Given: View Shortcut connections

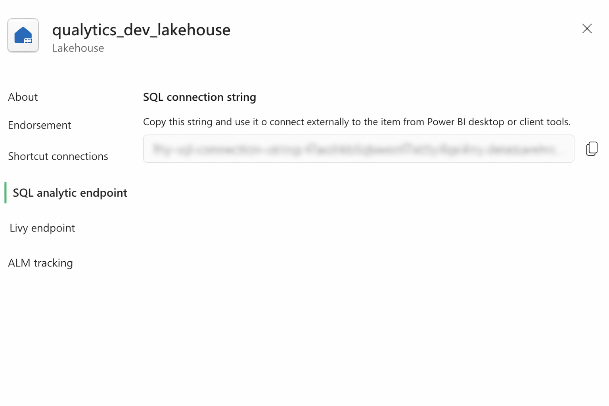Looking at the screenshot, I should (58, 156).
